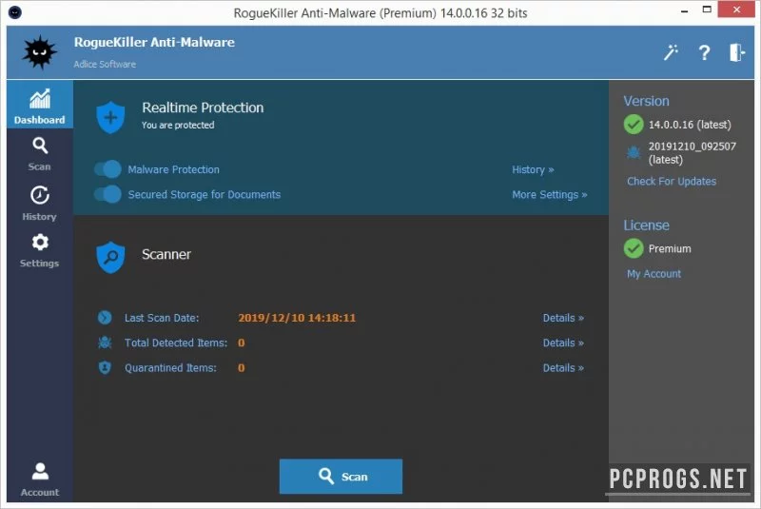Click the Quarantined Items count 0
This screenshot has height=509, width=761.
242,368
